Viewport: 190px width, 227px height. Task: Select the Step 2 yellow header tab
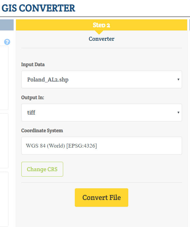[x=102, y=25]
